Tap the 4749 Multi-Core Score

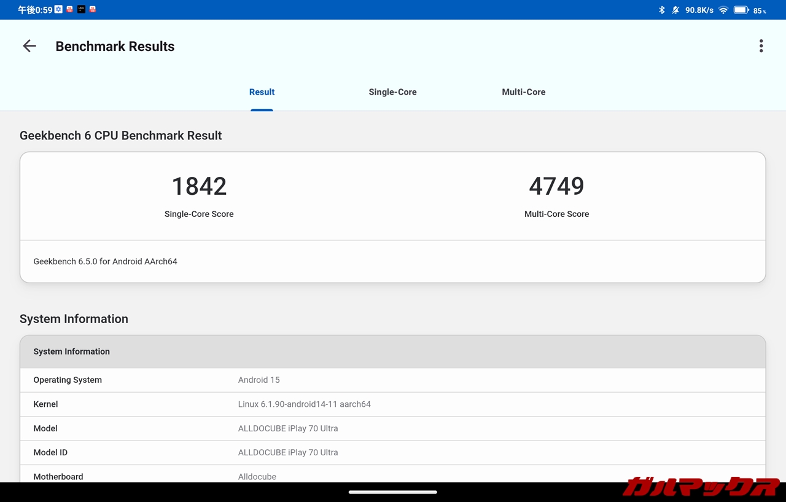[x=556, y=187]
